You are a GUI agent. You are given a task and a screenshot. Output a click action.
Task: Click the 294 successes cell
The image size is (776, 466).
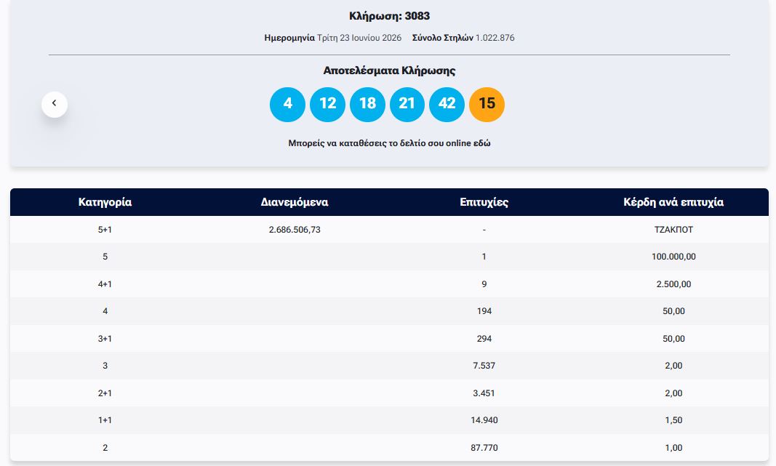484,338
